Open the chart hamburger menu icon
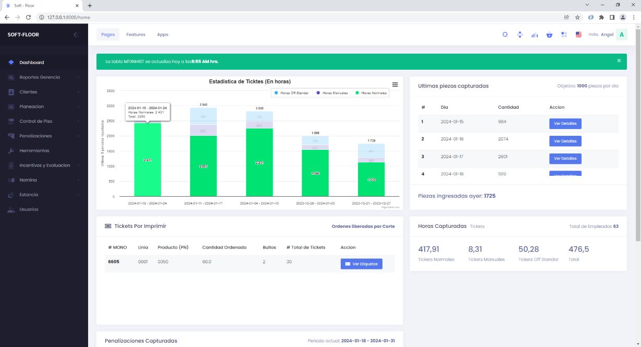The height and width of the screenshot is (347, 641). click(395, 84)
